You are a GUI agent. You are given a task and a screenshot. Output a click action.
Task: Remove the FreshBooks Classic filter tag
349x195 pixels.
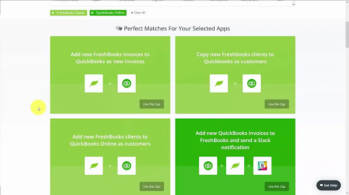[53, 13]
